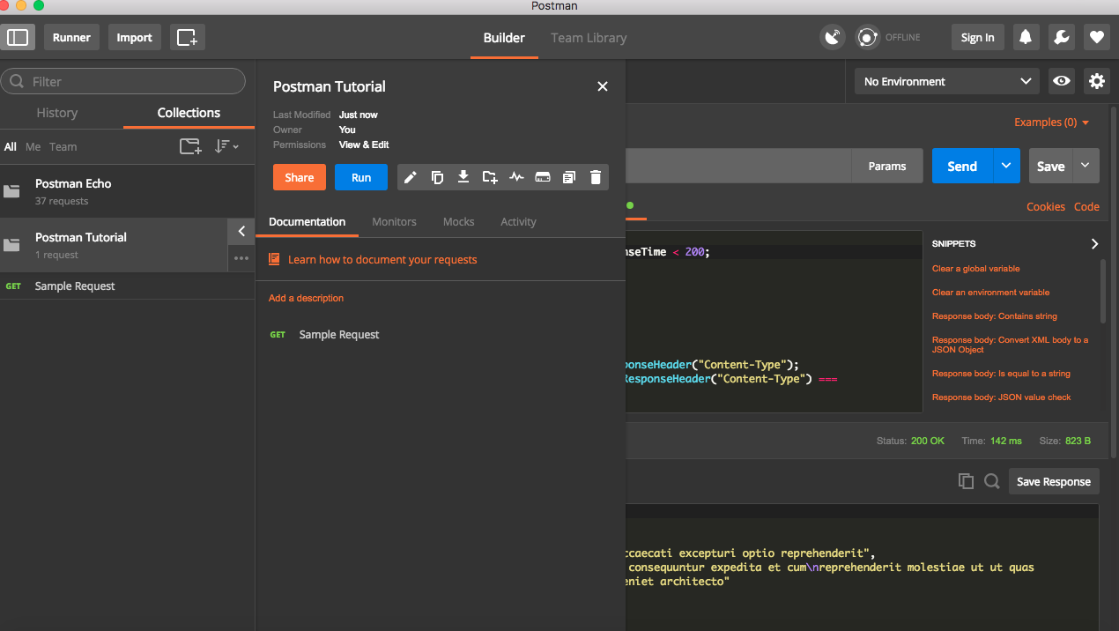Screen dimensions: 1119x631
Task: Select the Documentation tab
Action: [307, 222]
